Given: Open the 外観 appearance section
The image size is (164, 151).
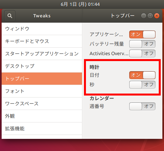Looking at the screenshot, I should 42,116.
